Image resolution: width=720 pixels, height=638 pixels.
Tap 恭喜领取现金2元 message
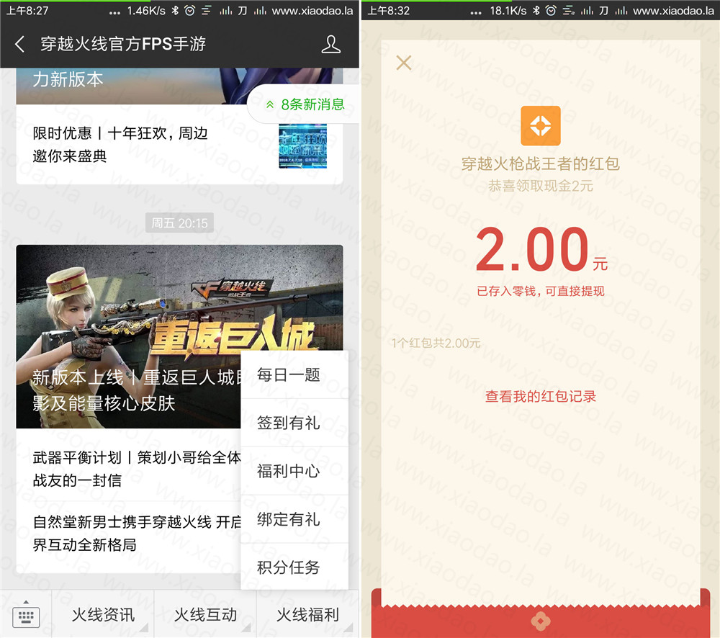click(x=541, y=186)
